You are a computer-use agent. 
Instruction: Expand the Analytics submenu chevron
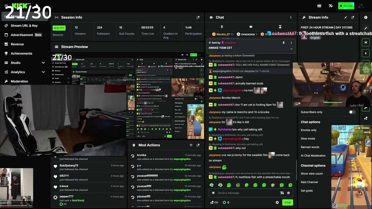[x=43, y=72]
